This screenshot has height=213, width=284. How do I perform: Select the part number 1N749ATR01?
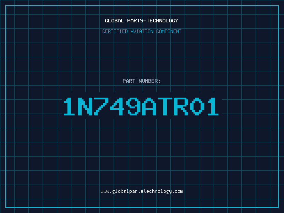coord(141,106)
